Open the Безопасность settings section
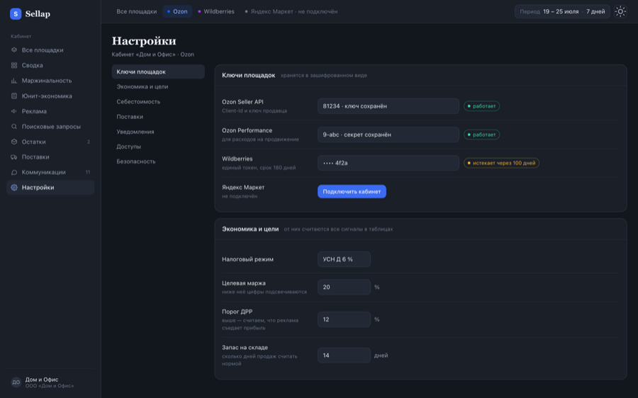The height and width of the screenshot is (398, 638). coord(158,161)
